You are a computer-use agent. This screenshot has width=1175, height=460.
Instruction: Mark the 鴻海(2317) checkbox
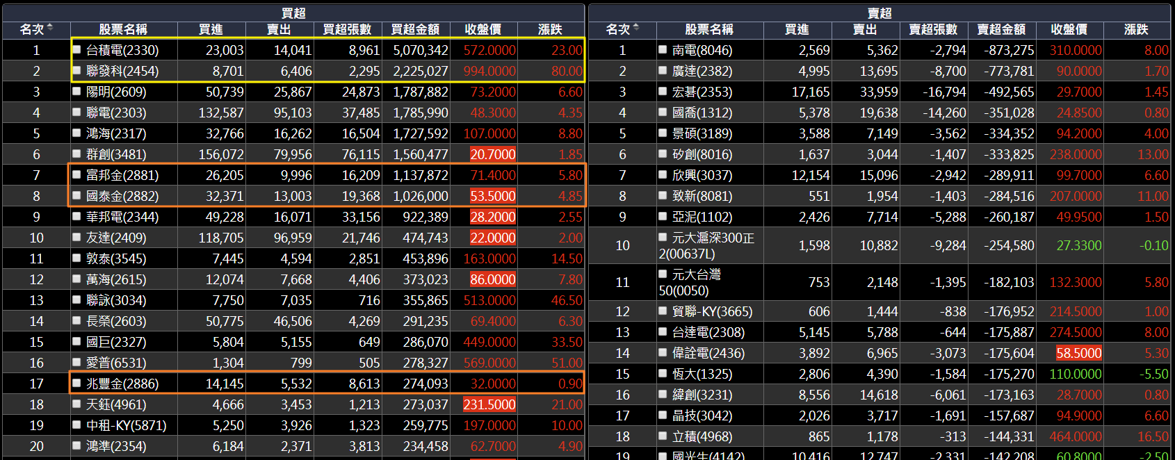77,133
